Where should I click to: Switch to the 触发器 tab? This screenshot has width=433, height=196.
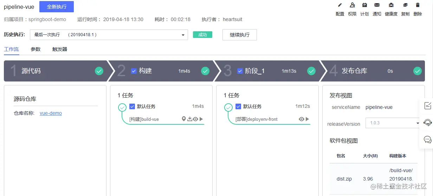point(60,49)
